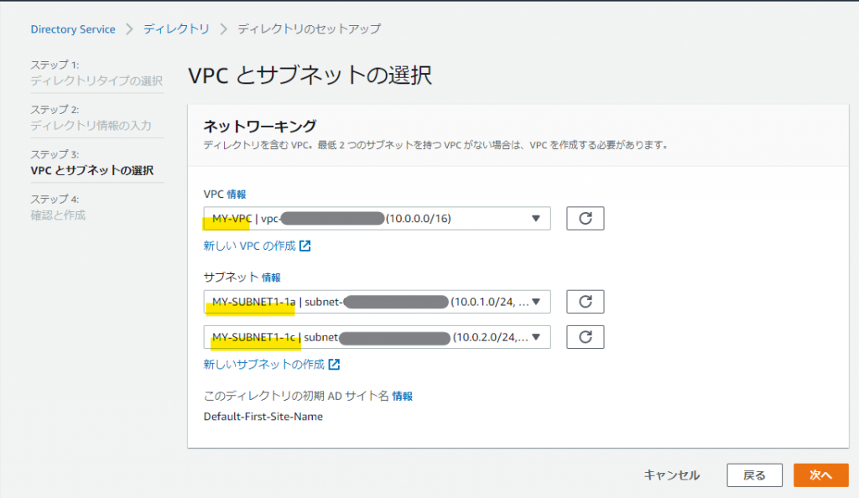Viewport: 859px width, 498px height.
Task: Expand the MY-SUBNET1-1c subnet dropdown
Action: pyautogui.click(x=377, y=337)
